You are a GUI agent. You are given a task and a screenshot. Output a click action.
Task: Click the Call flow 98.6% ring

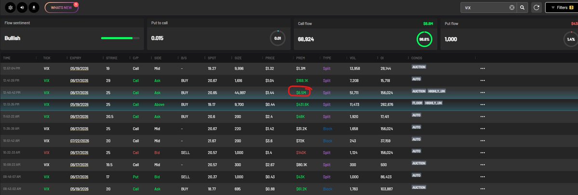coord(424,39)
